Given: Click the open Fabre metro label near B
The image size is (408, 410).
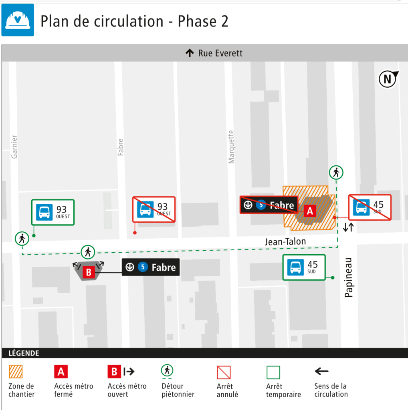Looking at the screenshot, I should (x=151, y=267).
